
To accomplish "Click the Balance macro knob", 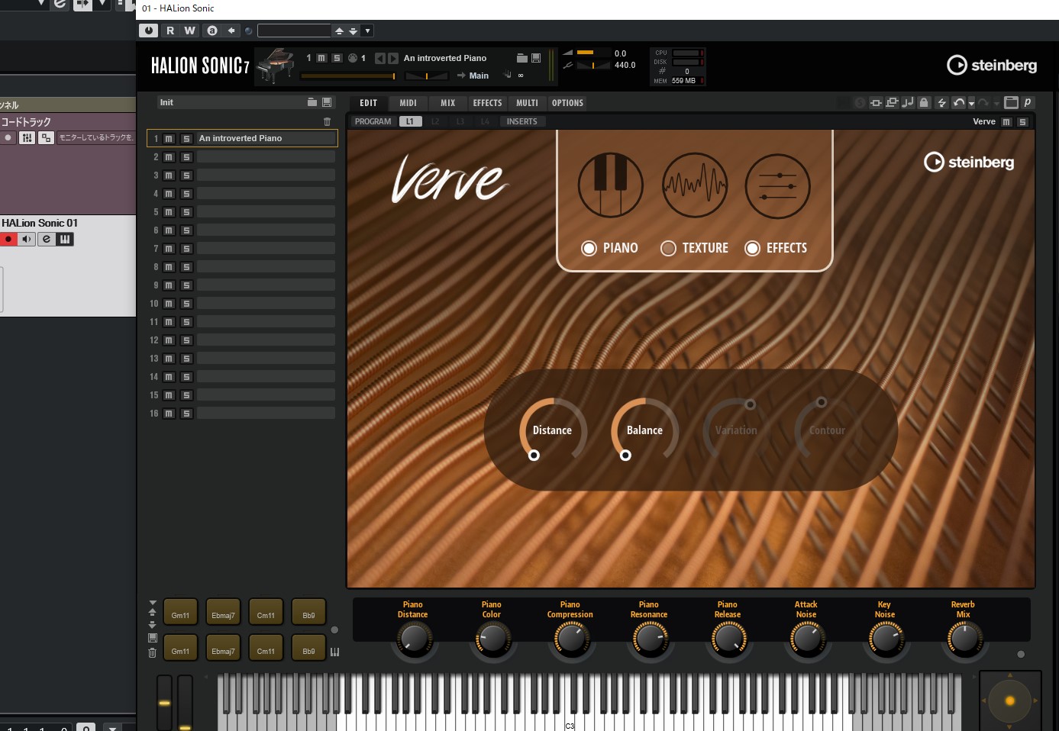I will coord(644,430).
